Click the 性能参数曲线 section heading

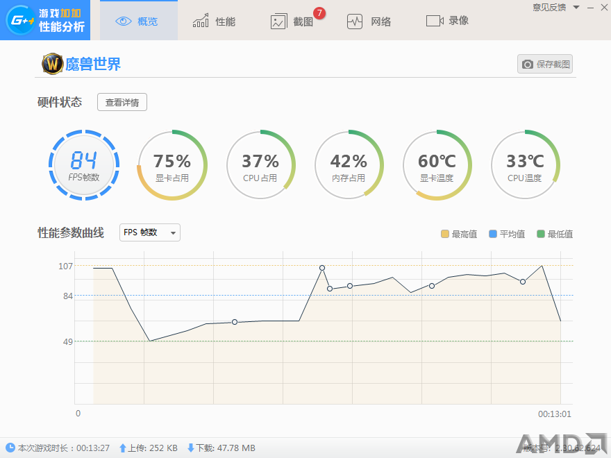click(71, 232)
